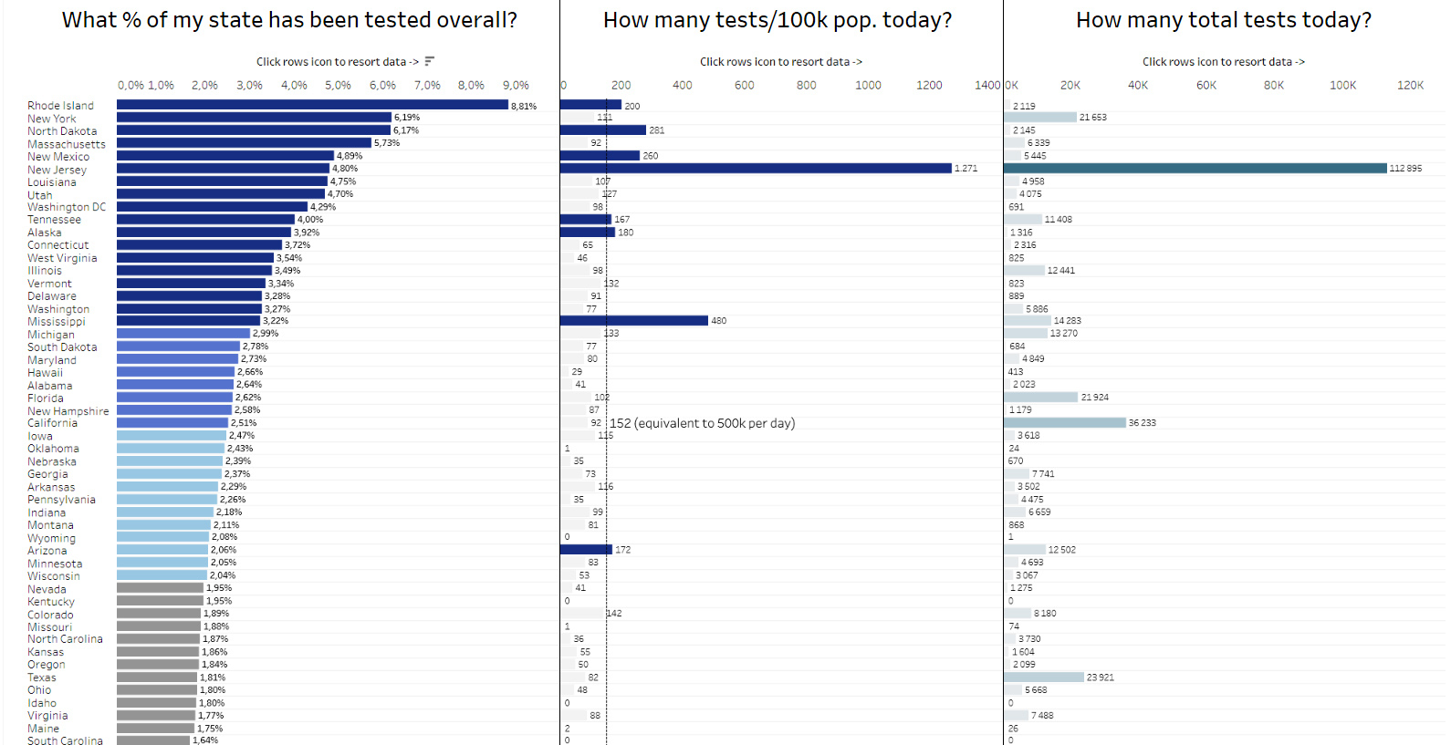1451x745 pixels.
Task: Click the New Jersey 1.271 tests per 100k bar
Action: [756, 169]
